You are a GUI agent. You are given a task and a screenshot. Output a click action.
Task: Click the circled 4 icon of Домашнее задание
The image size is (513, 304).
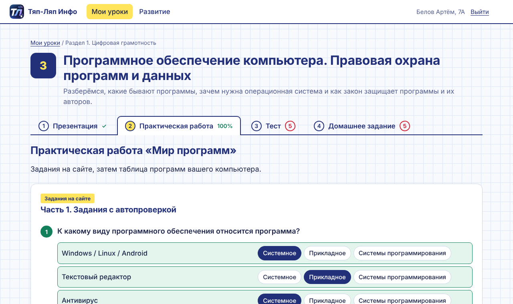(x=319, y=126)
